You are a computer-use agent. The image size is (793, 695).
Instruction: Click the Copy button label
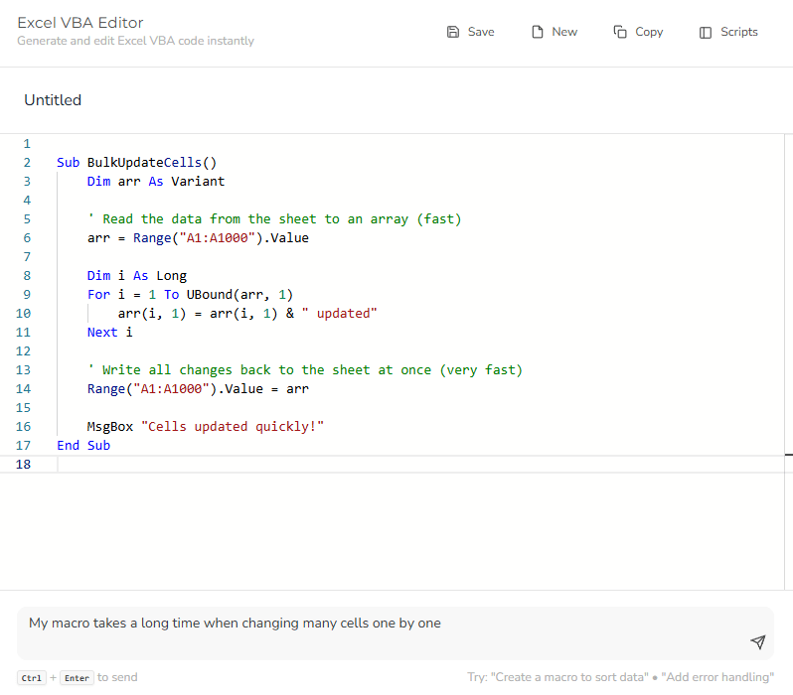point(649,32)
